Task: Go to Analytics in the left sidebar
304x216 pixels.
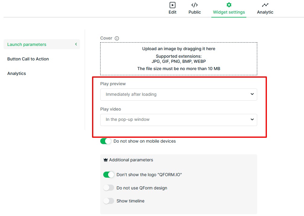Action: [17, 73]
